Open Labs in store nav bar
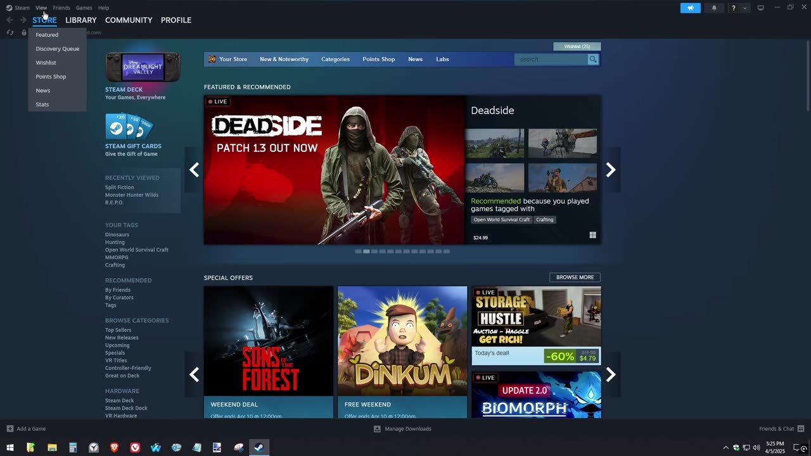 pyautogui.click(x=442, y=60)
